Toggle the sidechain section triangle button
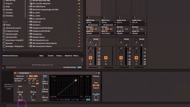Viewport: 190px width, 107px height. point(18,73)
